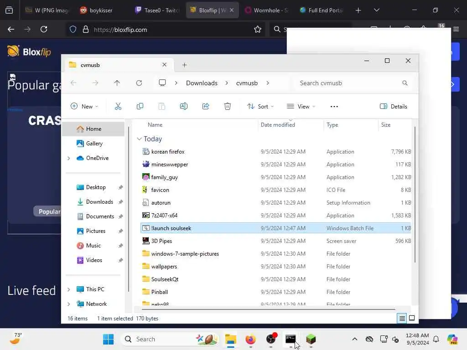This screenshot has width=467, height=350.
Task: Expand This PC tree node
Action: (x=69, y=289)
